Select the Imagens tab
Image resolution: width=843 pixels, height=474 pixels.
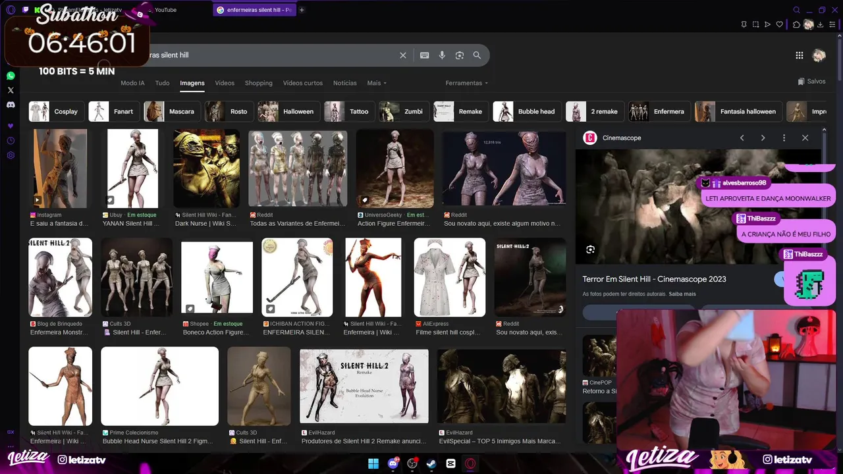(192, 83)
